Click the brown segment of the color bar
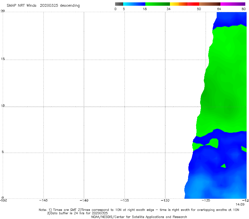The image size is (249, 219). click(210, 4)
